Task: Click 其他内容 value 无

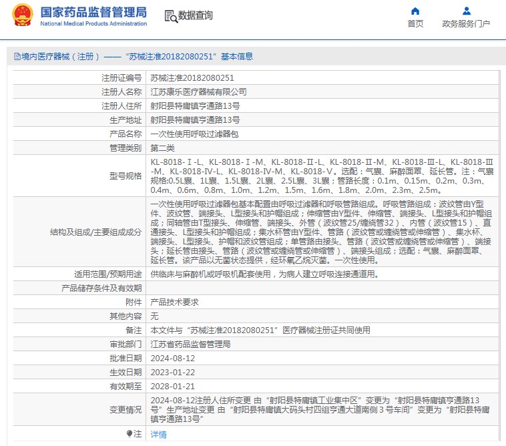Action: click(x=154, y=316)
